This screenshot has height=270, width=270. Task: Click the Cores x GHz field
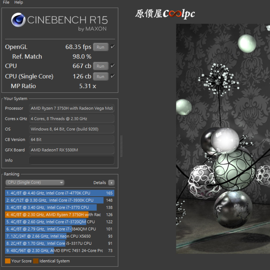(72, 119)
